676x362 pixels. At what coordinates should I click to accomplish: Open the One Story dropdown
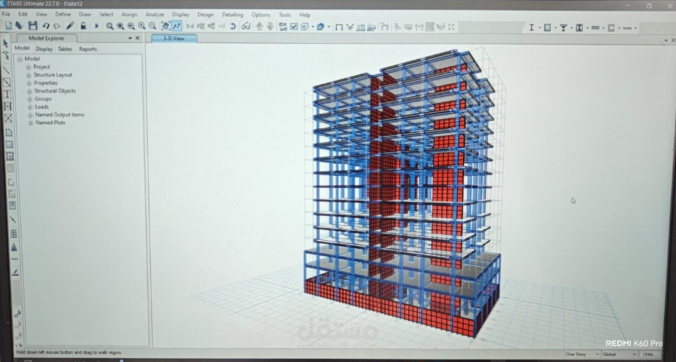582,354
